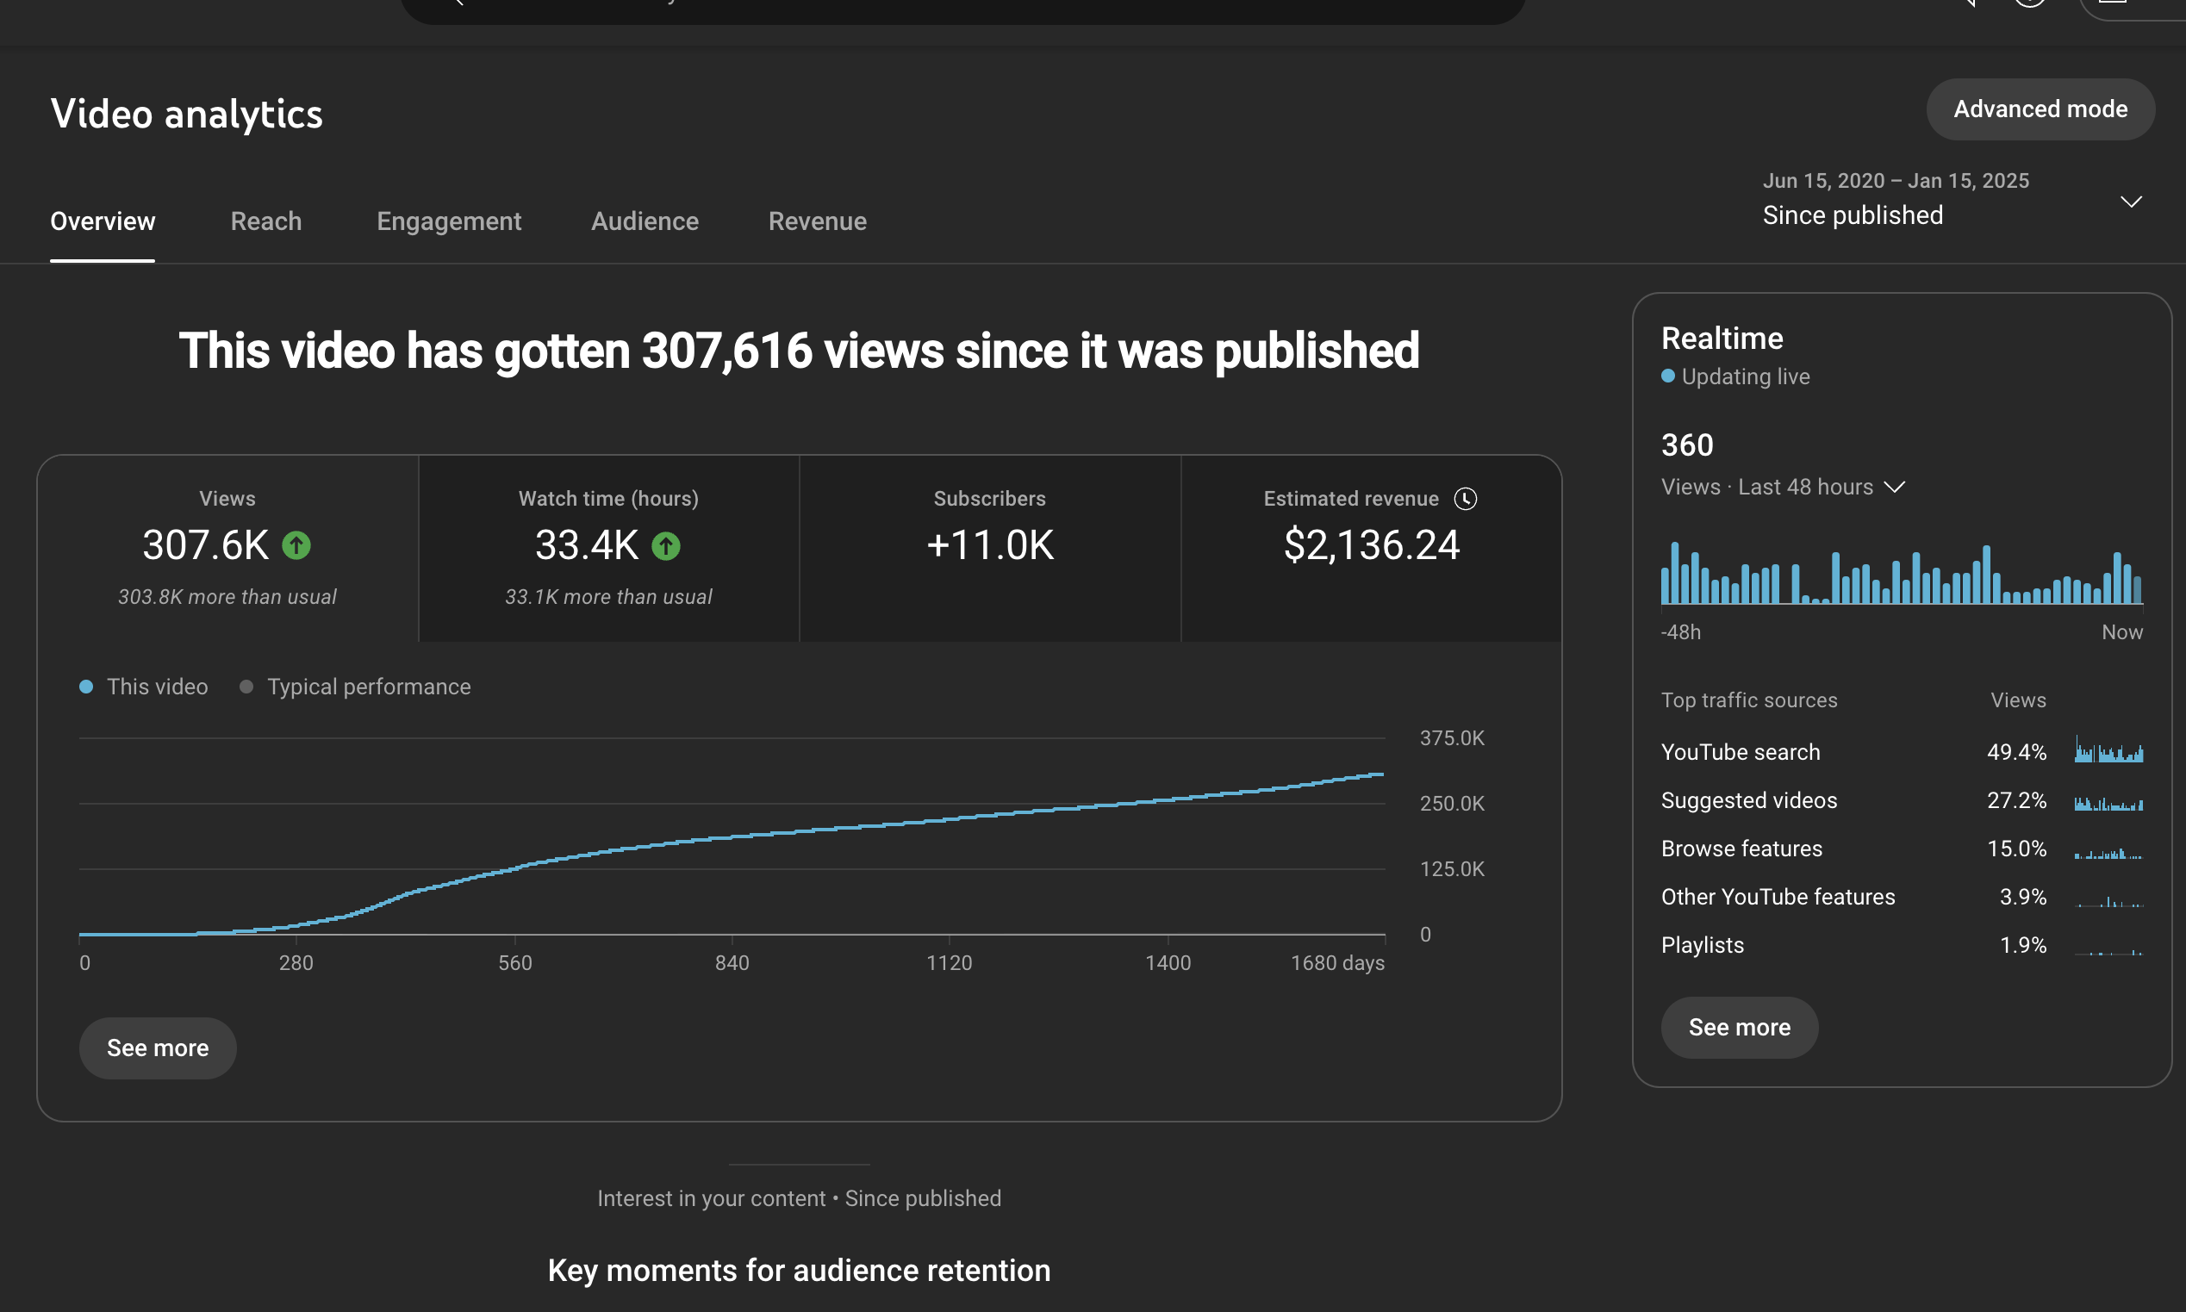Toggle the This video legend dot
Image resolution: width=2186 pixels, height=1312 pixels.
pos(86,687)
